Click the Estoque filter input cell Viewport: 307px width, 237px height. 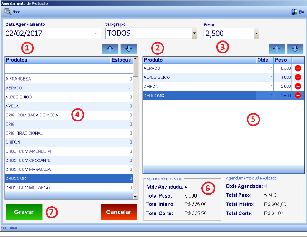tap(122, 69)
